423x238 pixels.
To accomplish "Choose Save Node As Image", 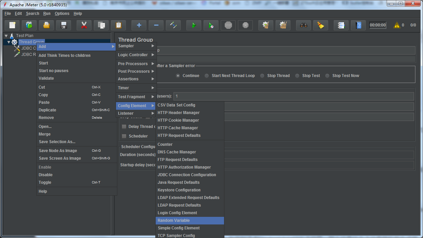I will 77,151.
